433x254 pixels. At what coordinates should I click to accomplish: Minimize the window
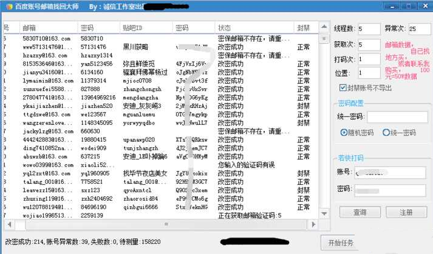pos(392,6)
